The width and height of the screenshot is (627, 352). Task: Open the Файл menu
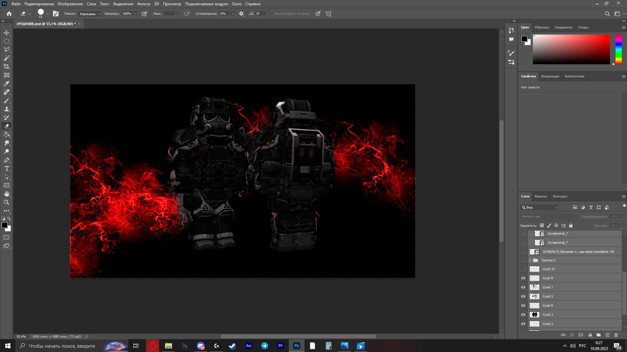pyautogui.click(x=16, y=4)
